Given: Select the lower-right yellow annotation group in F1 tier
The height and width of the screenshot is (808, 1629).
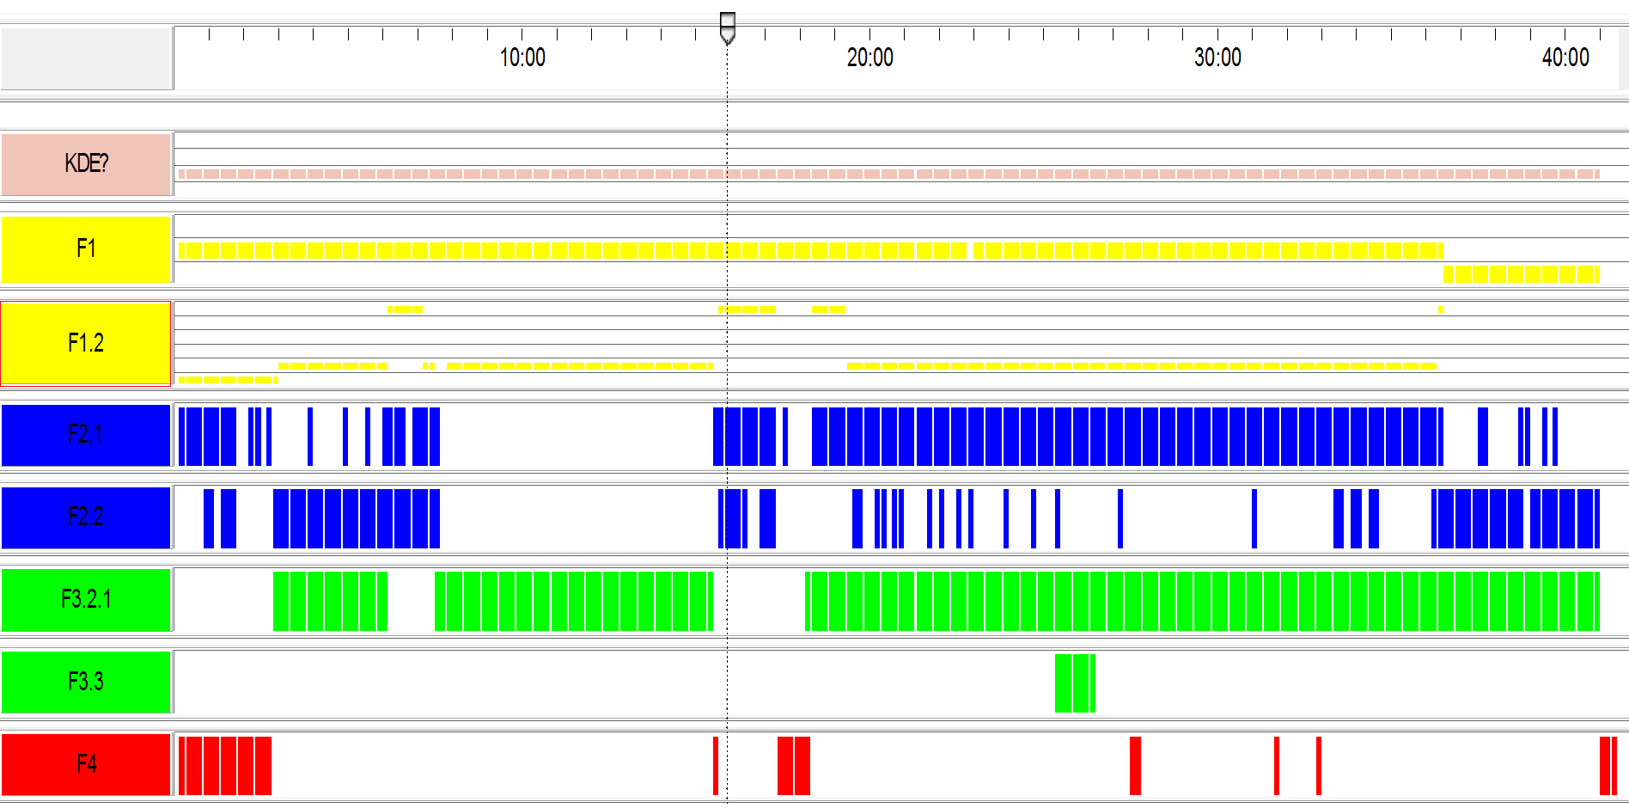Looking at the screenshot, I should [1521, 274].
